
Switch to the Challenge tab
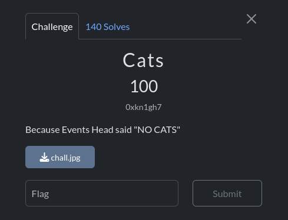point(52,26)
